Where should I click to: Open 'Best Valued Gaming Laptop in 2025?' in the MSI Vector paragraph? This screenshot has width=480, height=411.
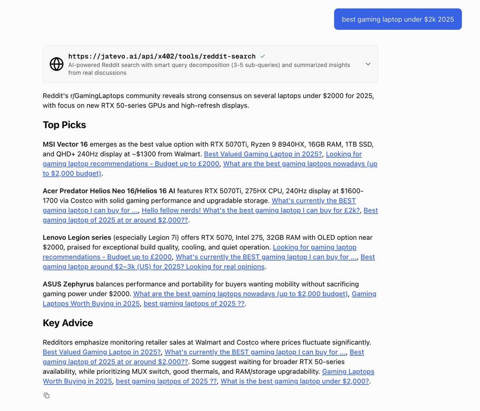(x=263, y=154)
